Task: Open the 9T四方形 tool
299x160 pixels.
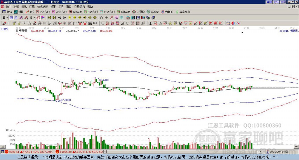Action: (x=107, y=12)
